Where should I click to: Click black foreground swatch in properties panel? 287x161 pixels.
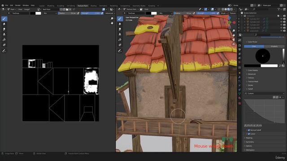tap(252, 66)
